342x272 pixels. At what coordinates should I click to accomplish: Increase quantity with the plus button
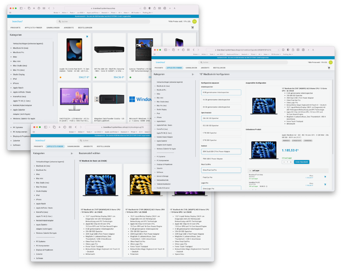click(291, 162)
